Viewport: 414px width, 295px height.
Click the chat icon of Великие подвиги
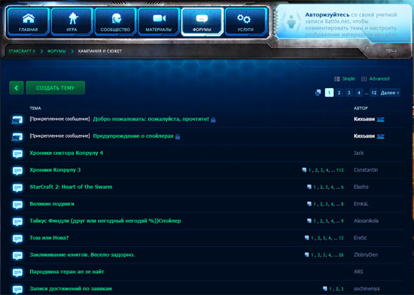coord(18,205)
